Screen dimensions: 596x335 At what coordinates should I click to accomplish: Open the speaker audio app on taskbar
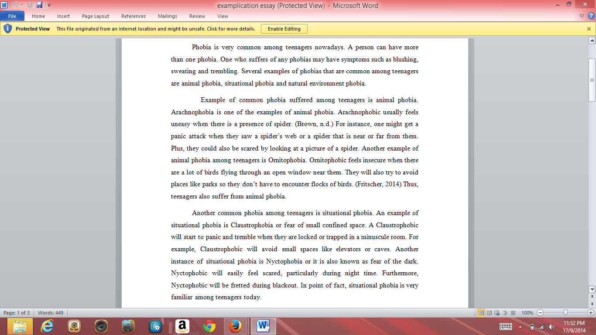tap(101, 326)
